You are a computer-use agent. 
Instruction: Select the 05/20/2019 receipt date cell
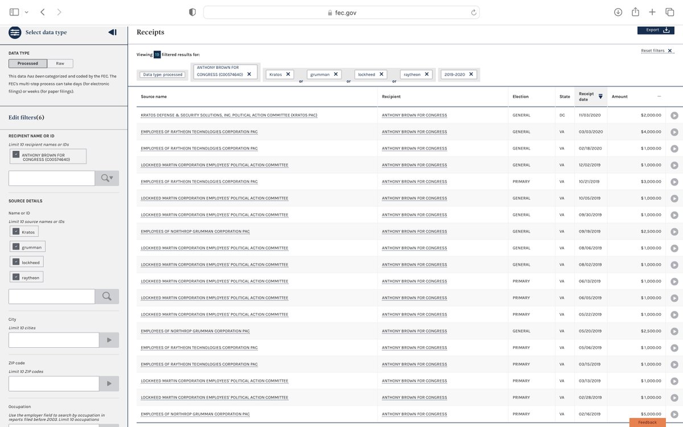coord(591,331)
